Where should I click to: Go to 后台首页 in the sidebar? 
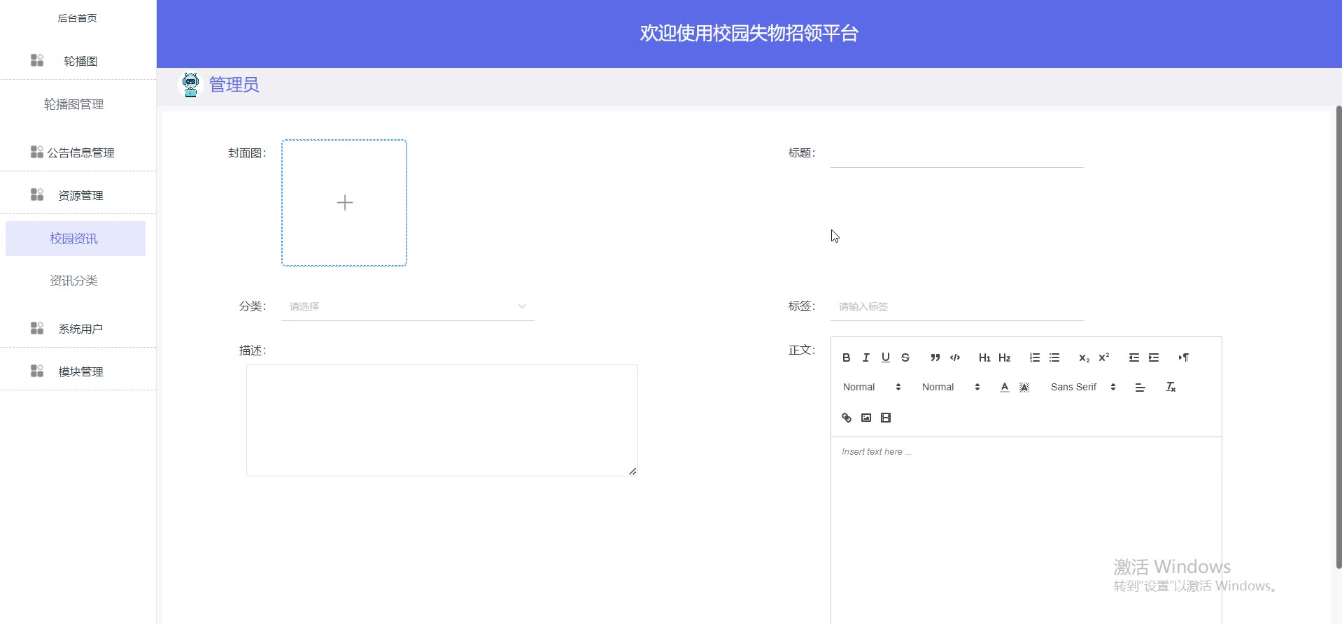click(78, 18)
